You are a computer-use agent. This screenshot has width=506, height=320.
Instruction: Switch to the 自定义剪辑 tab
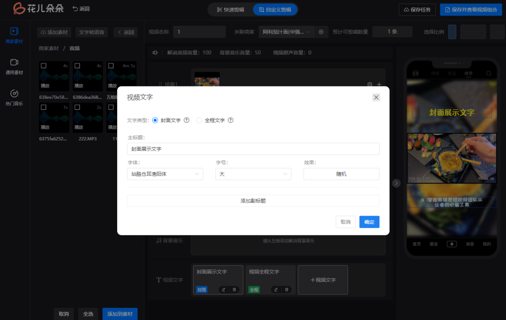(275, 9)
